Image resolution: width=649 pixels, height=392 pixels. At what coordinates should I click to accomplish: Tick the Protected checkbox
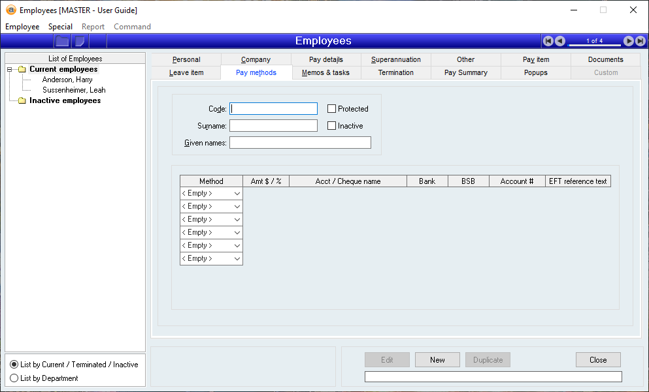coord(332,109)
